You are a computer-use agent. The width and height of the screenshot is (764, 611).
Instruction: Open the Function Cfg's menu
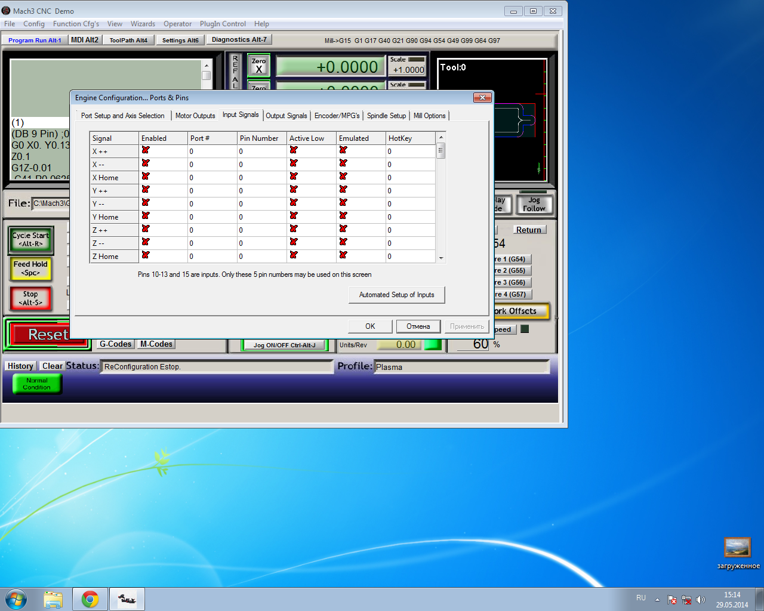(x=76, y=24)
